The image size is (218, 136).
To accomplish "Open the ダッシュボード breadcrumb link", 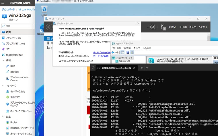I will click(x=8, y=9).
